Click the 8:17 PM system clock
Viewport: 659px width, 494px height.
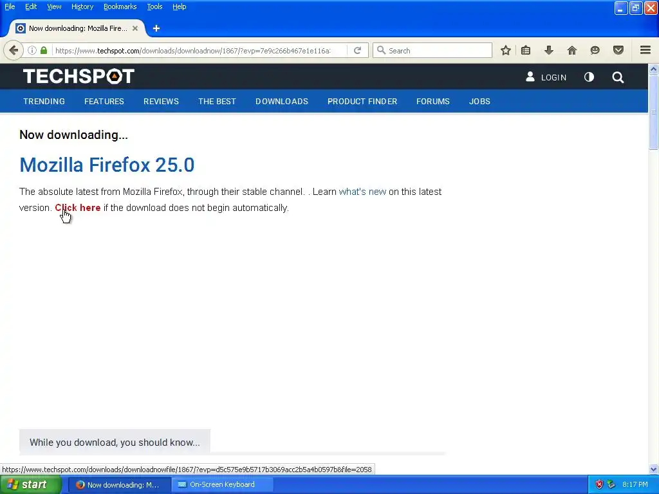(635, 484)
